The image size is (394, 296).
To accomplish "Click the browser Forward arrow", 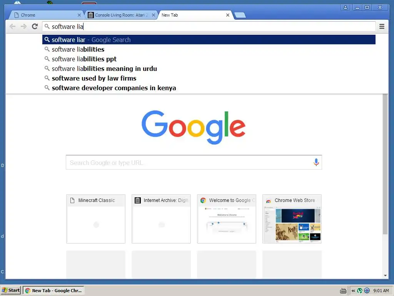I will 23,27.
